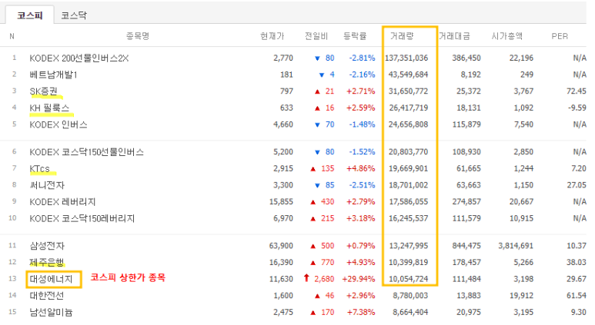Click the 18,701,002 volume value
Image resolution: width=595 pixels, height=325 pixels.
(x=408, y=185)
